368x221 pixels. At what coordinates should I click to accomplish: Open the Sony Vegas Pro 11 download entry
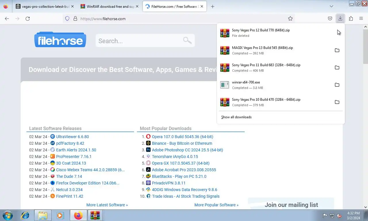[275, 68]
